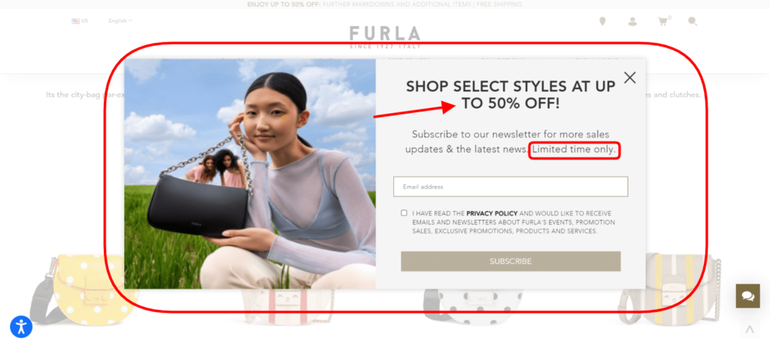Expand the English language dropdown
770x348 pixels.
point(120,21)
